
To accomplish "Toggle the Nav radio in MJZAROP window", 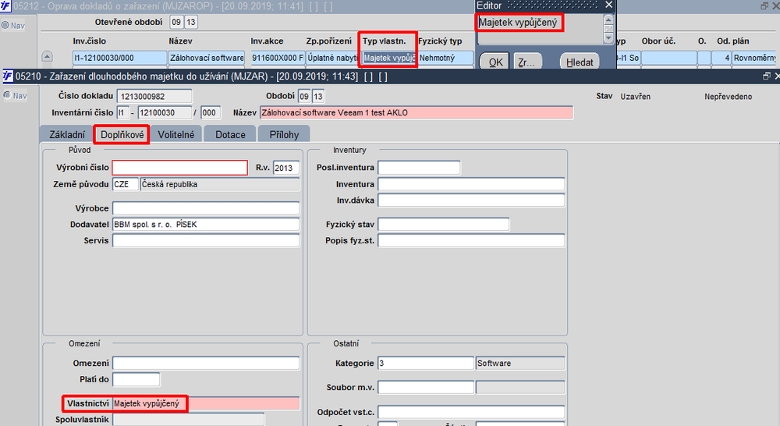I will pos(5,26).
